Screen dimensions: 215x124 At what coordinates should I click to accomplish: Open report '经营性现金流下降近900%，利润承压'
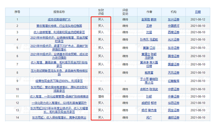[59, 81]
